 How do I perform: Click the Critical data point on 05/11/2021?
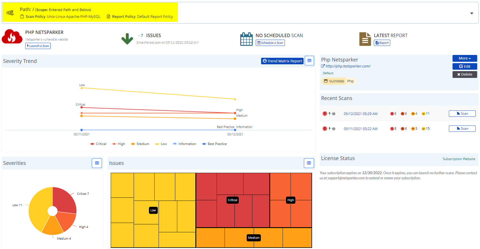81,108
